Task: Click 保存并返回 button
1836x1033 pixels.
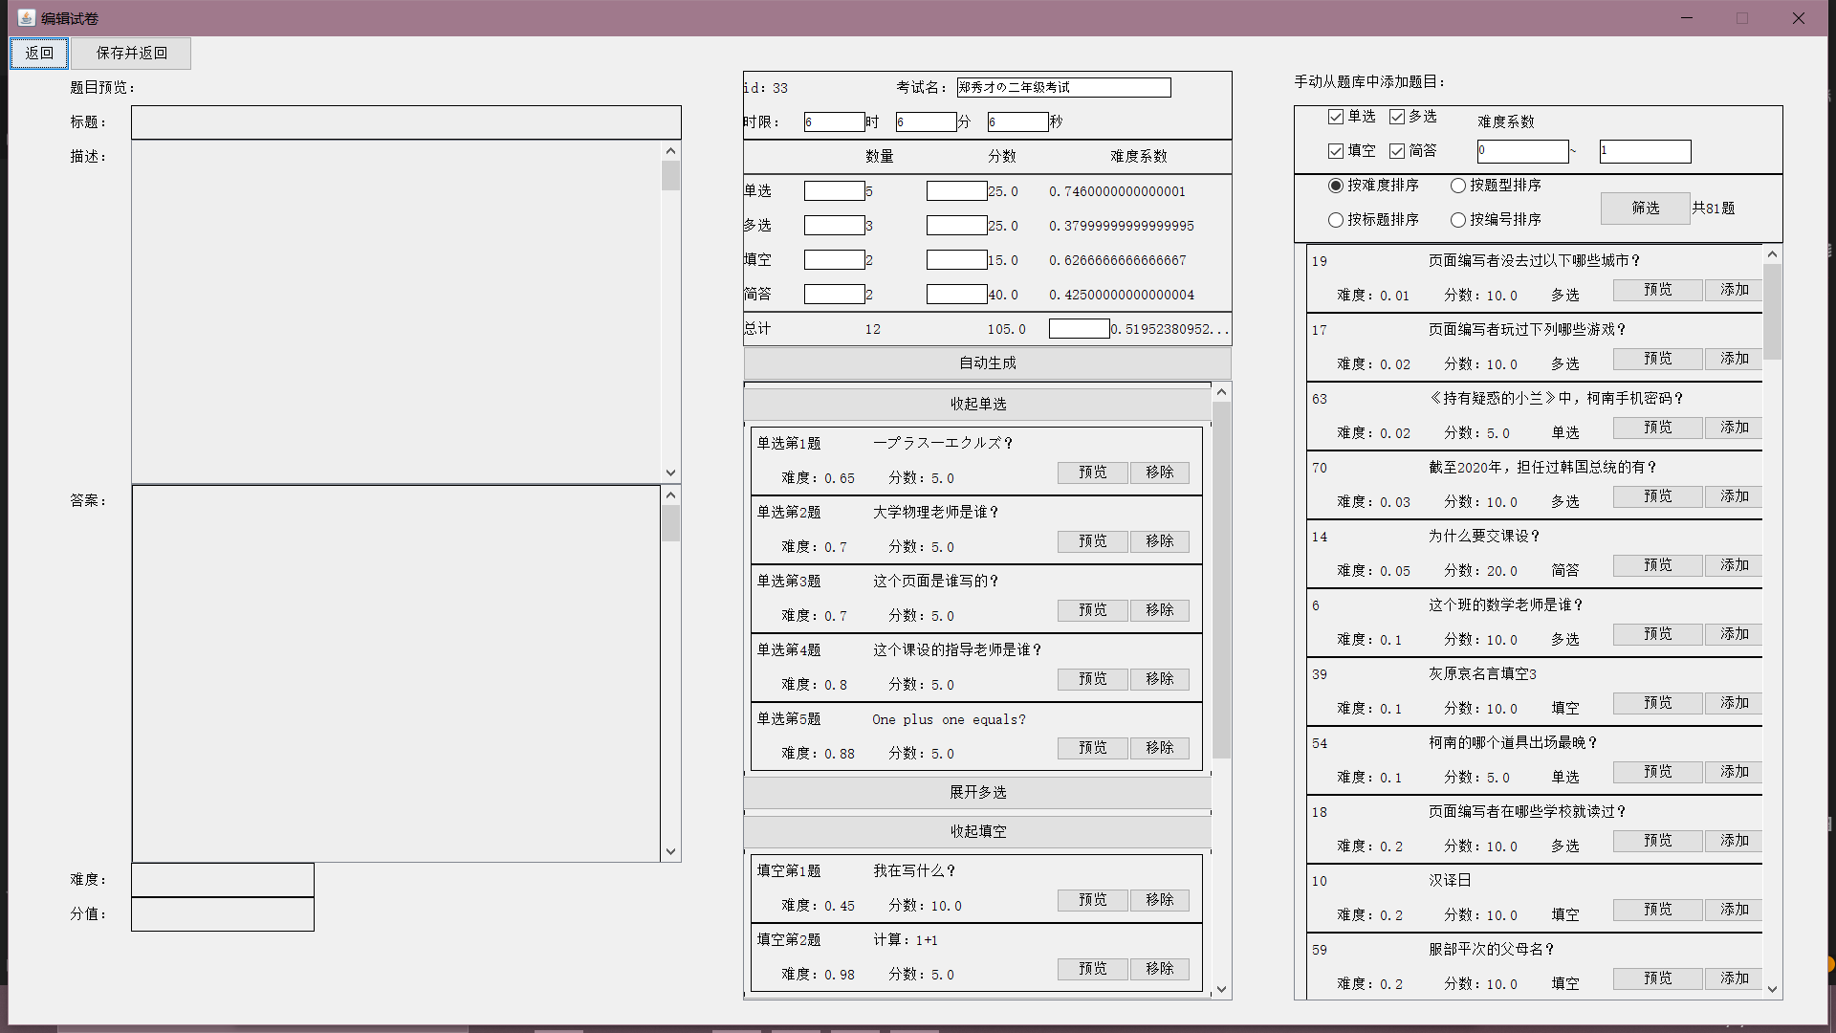Action: coord(131,54)
